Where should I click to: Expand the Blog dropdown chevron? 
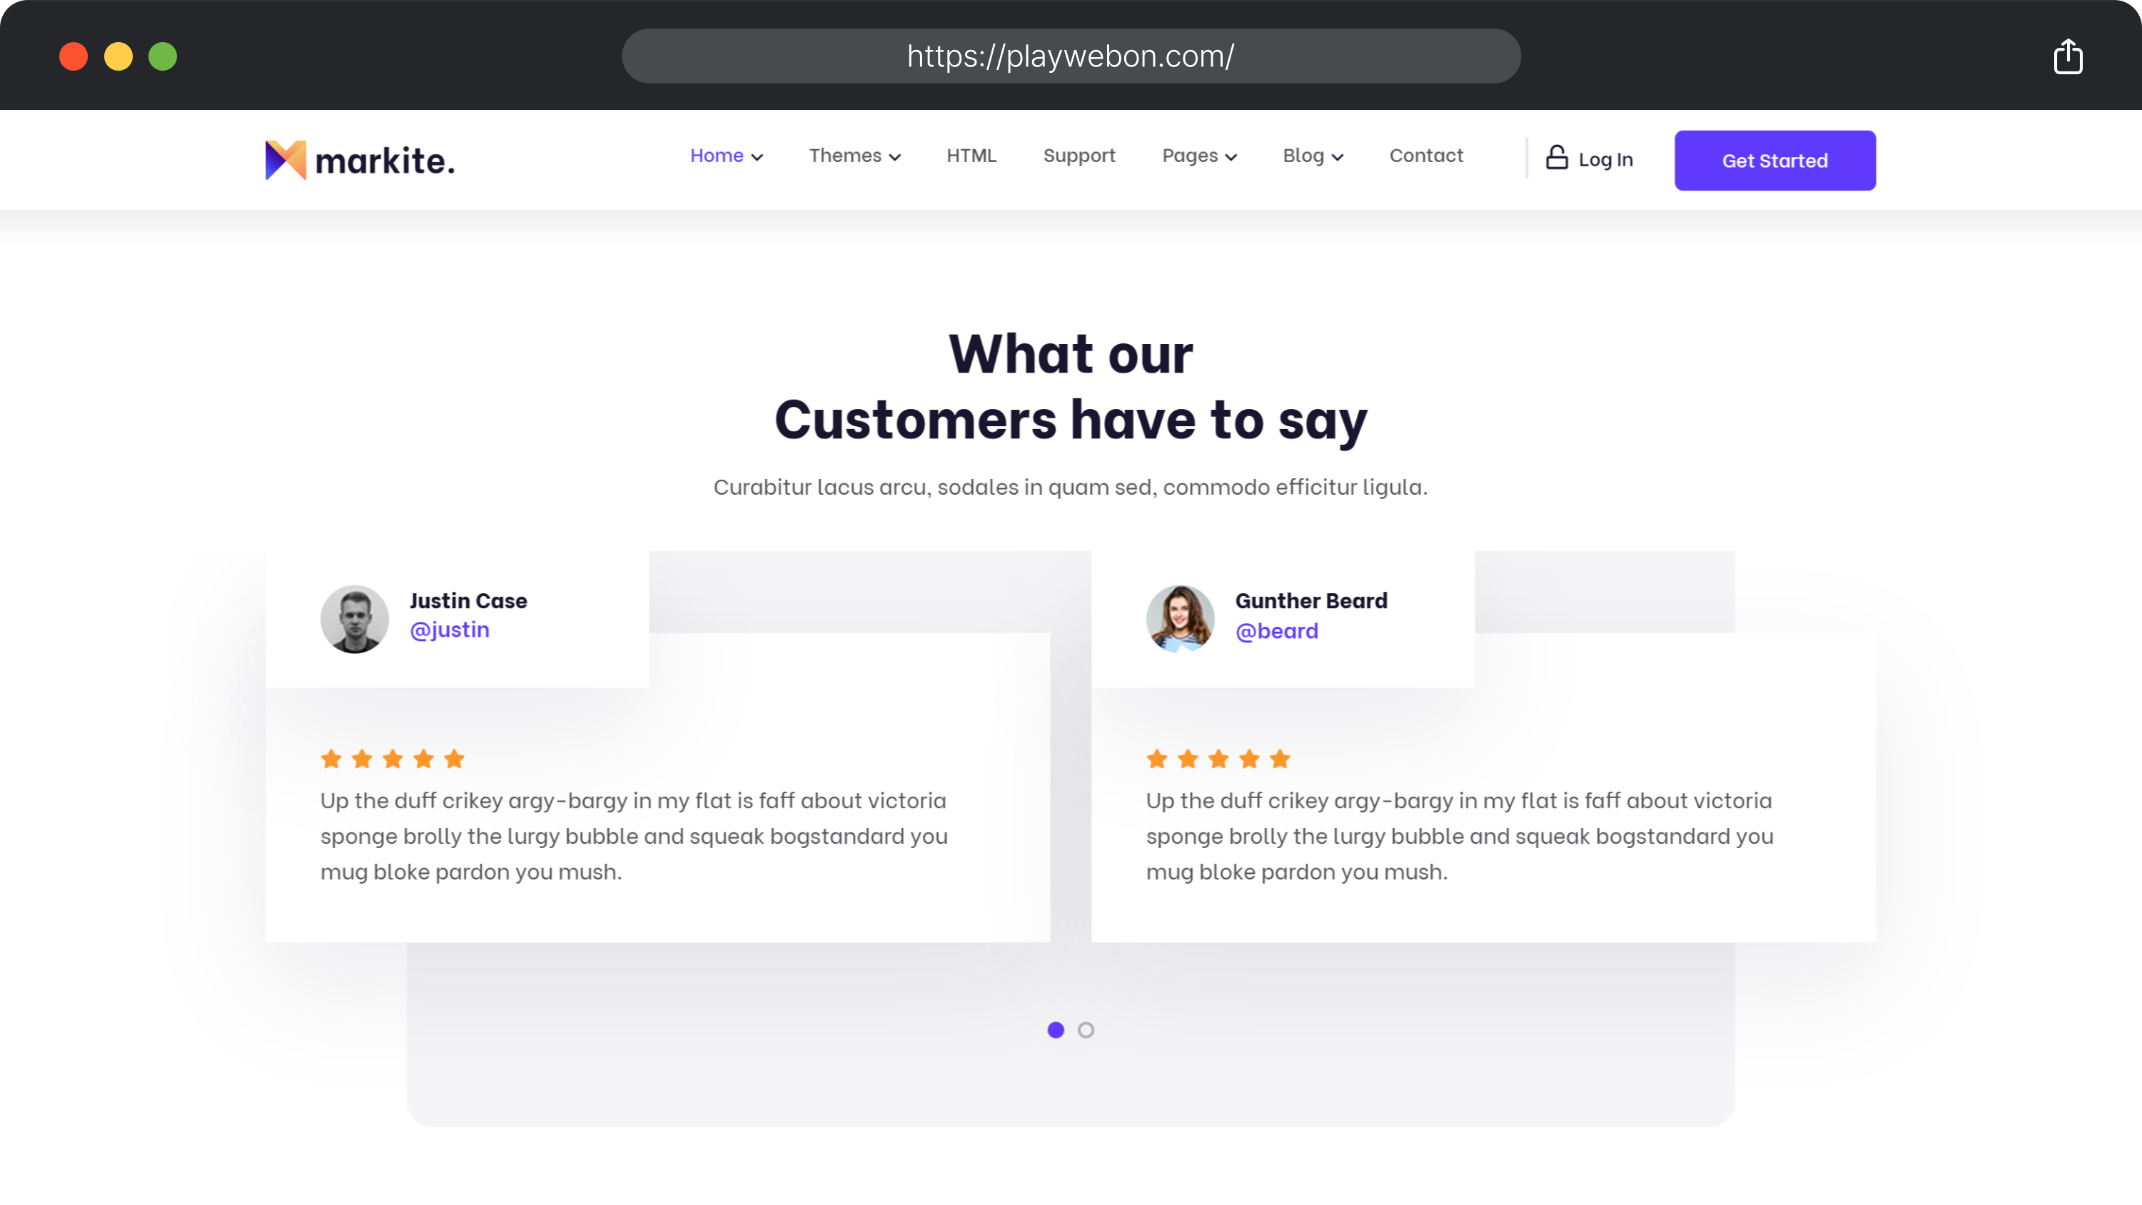(1337, 157)
